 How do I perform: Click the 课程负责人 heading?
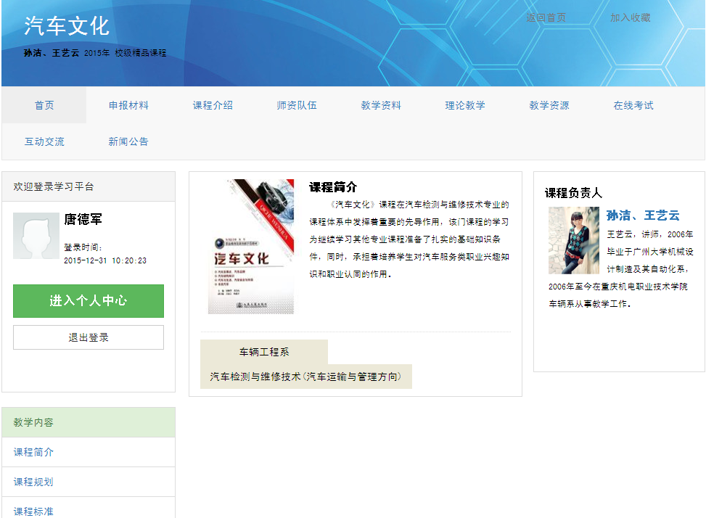click(573, 193)
